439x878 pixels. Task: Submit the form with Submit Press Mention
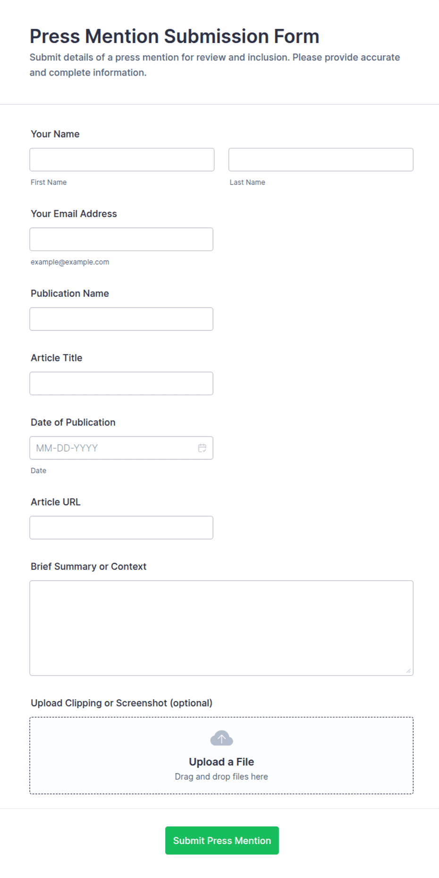tap(222, 840)
